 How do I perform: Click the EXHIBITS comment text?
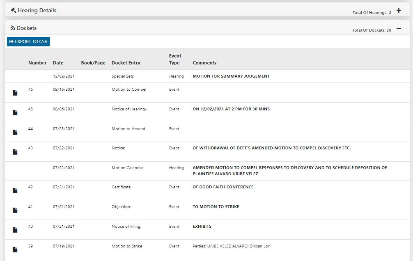202,227
